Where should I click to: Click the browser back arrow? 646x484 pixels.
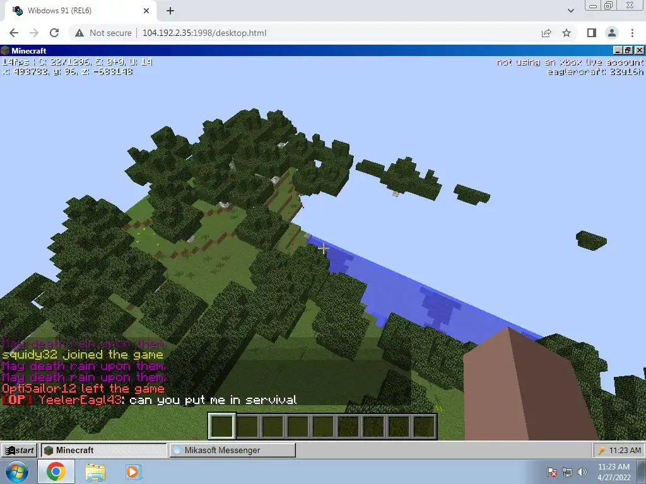(x=14, y=33)
